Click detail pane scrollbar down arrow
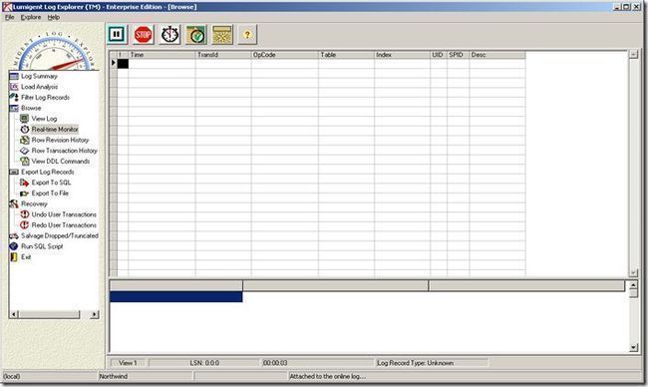This screenshot has width=648, height=387. [x=633, y=348]
